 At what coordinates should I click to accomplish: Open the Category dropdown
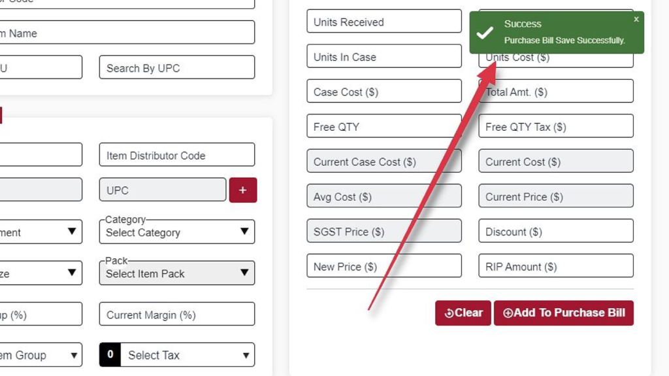(177, 232)
